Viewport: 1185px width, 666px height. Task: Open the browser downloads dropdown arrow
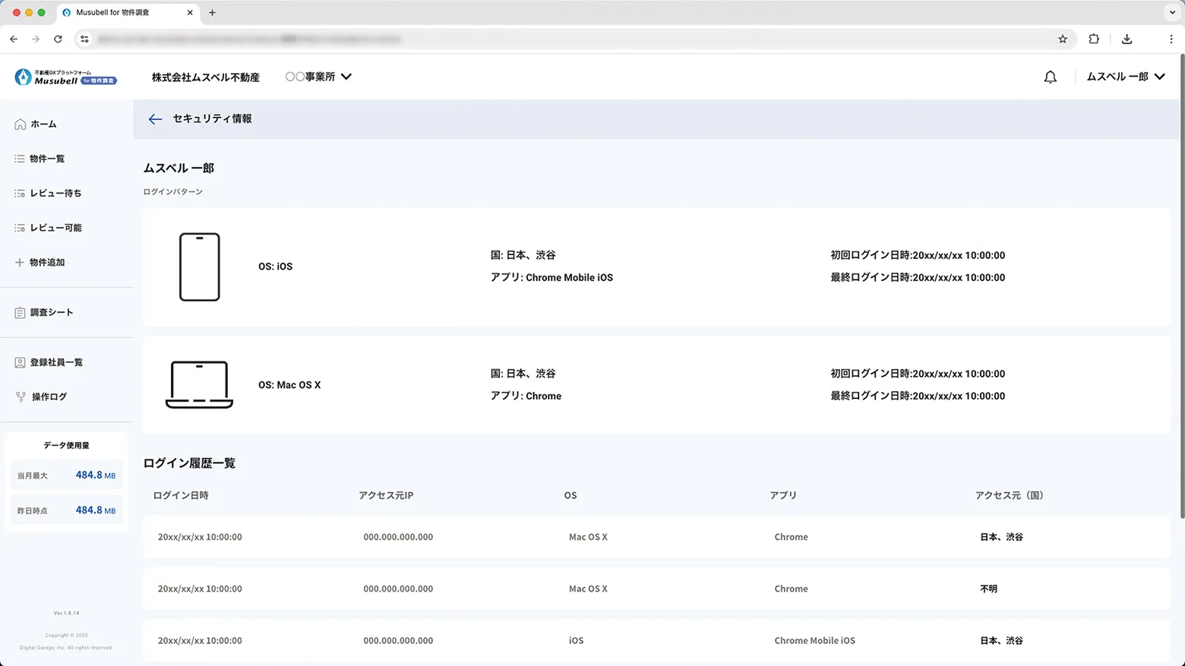1127,39
